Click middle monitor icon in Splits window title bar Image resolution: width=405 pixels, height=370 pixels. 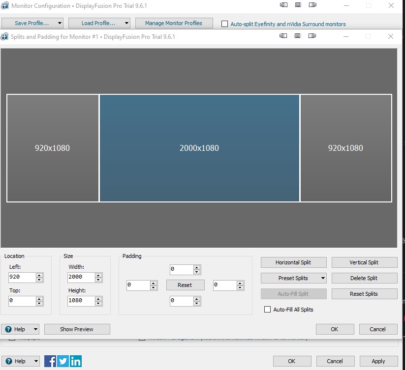click(298, 36)
